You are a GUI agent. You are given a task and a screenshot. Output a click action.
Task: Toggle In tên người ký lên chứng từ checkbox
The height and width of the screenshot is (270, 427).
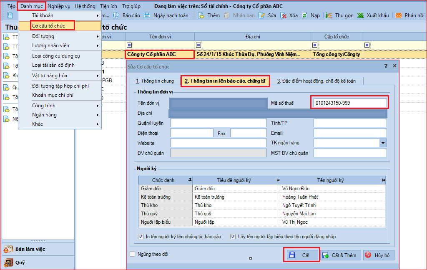pyautogui.click(x=141, y=237)
